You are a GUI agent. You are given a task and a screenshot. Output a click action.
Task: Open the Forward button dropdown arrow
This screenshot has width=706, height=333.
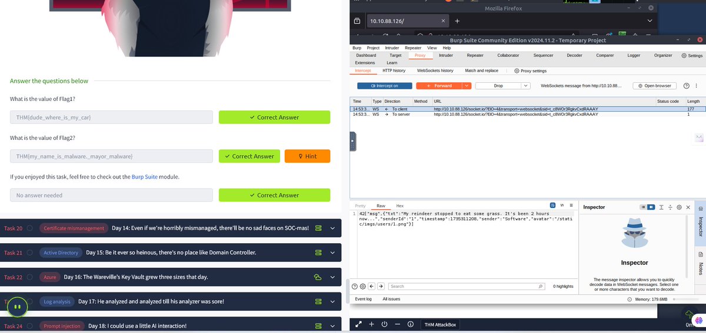click(467, 86)
